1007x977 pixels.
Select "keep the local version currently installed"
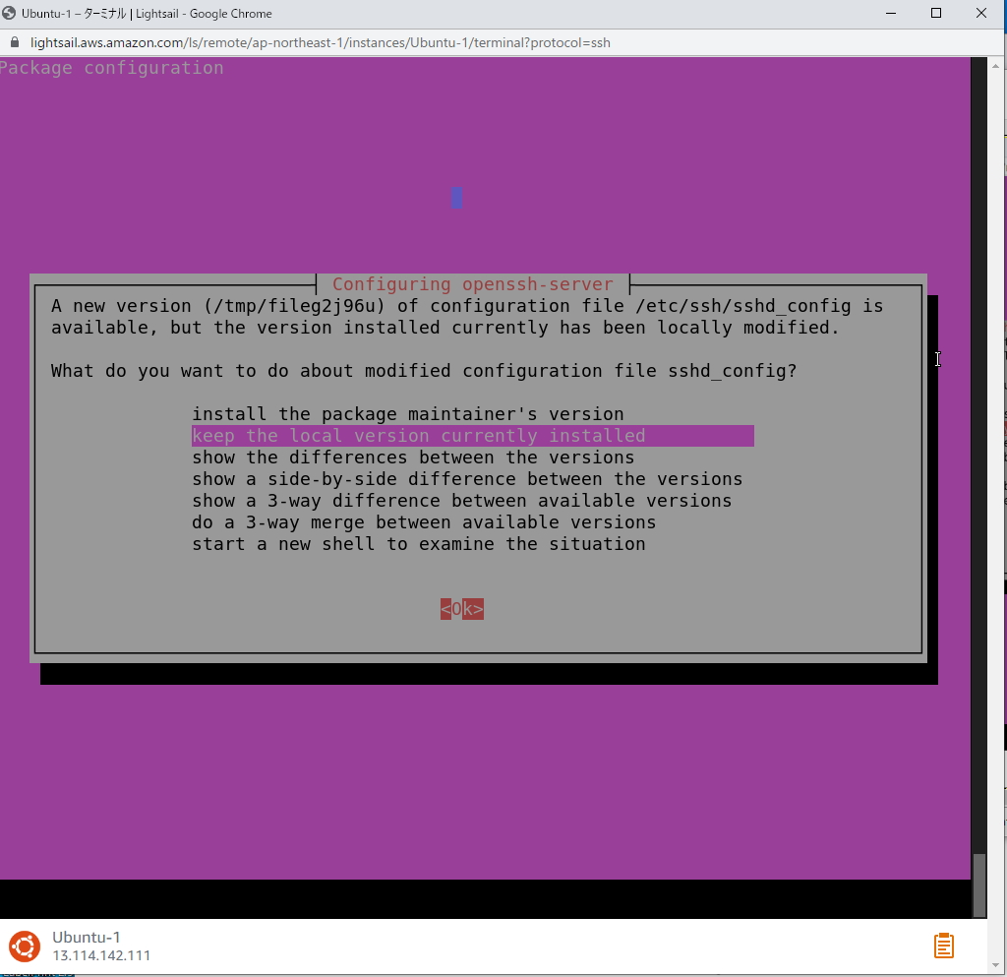473,436
